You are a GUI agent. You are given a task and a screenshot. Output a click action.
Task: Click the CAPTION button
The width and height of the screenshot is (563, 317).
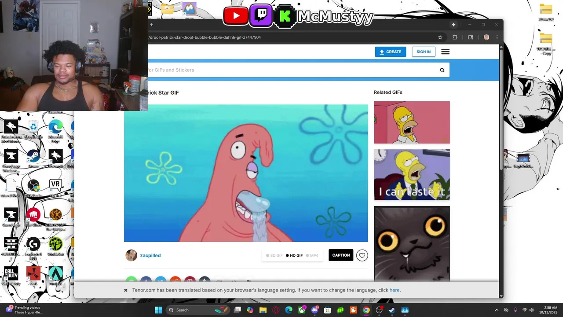point(341,255)
